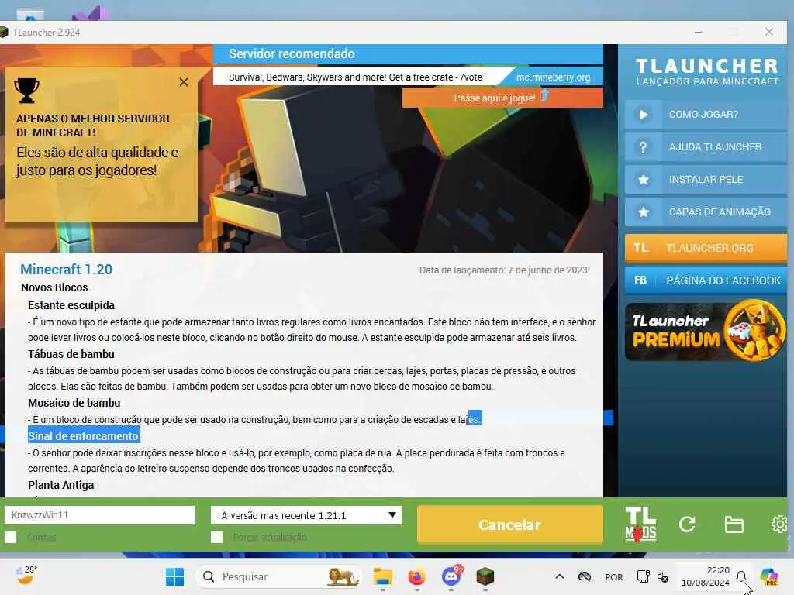Click the 'Mosaico de bambu' heading
The width and height of the screenshot is (794, 595).
click(x=74, y=403)
